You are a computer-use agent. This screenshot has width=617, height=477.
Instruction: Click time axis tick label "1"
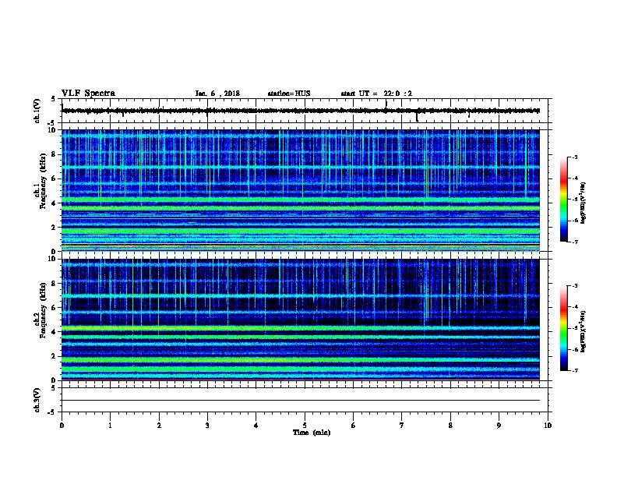pyautogui.click(x=110, y=426)
